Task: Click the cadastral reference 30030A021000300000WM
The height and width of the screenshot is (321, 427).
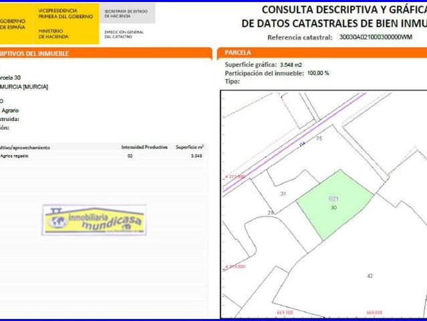Action: click(376, 37)
